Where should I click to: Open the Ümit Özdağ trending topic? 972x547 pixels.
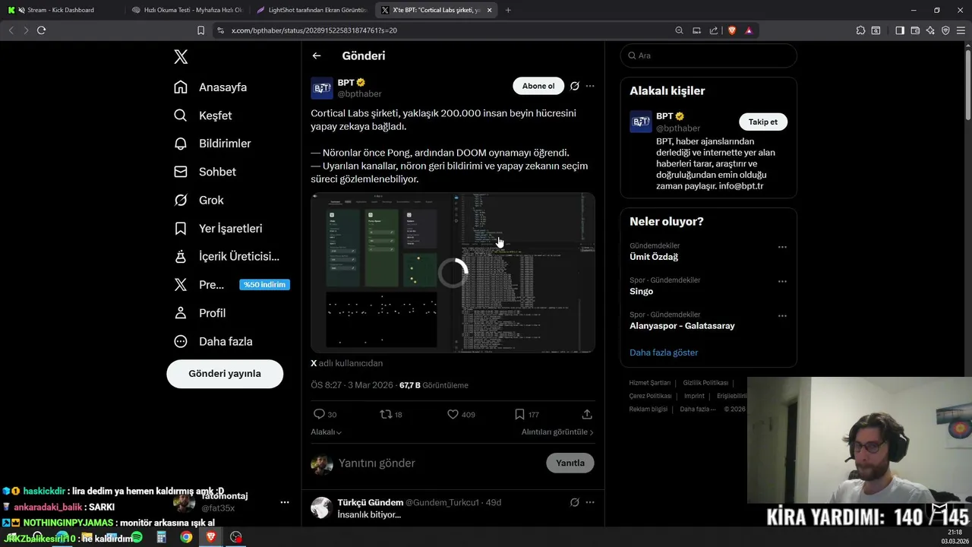point(654,257)
